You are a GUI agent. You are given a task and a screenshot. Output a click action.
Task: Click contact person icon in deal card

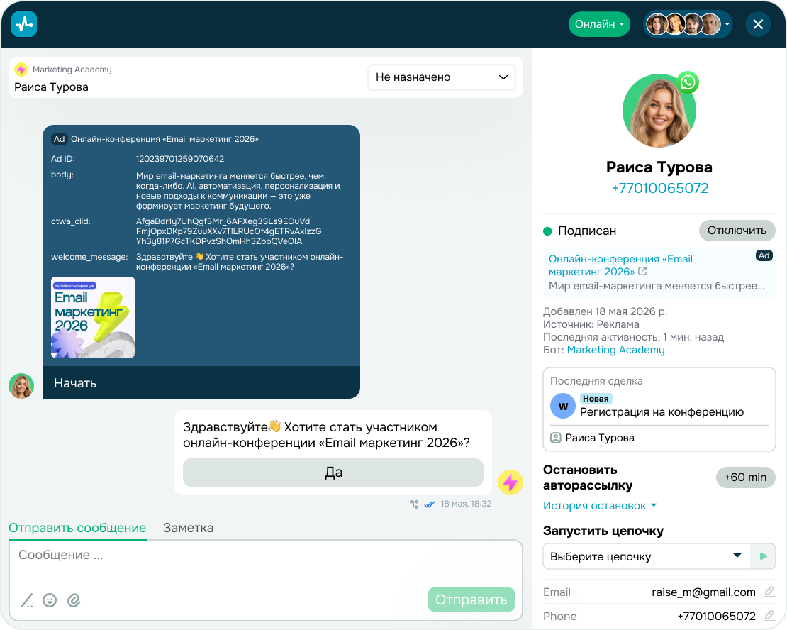[x=556, y=438]
